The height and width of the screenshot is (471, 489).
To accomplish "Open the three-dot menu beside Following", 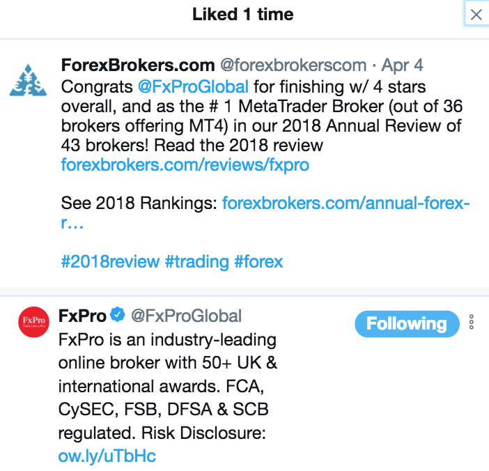I will pyautogui.click(x=472, y=323).
